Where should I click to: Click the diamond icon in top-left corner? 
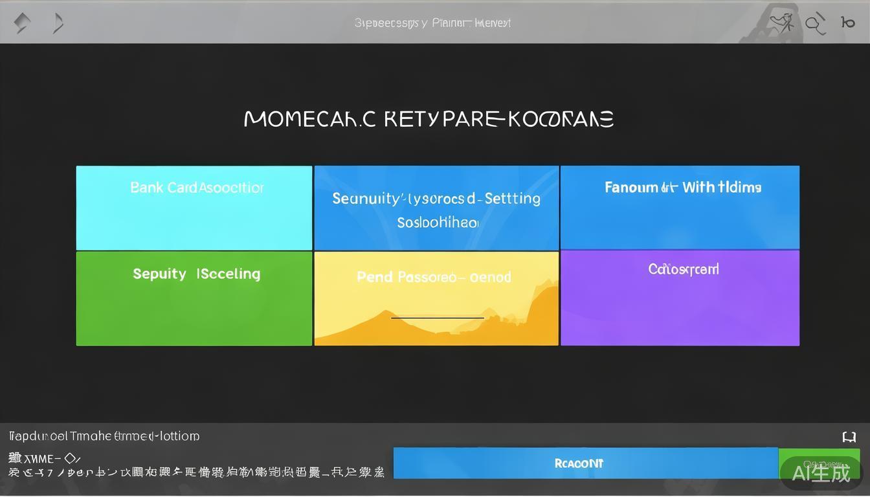[x=22, y=24]
